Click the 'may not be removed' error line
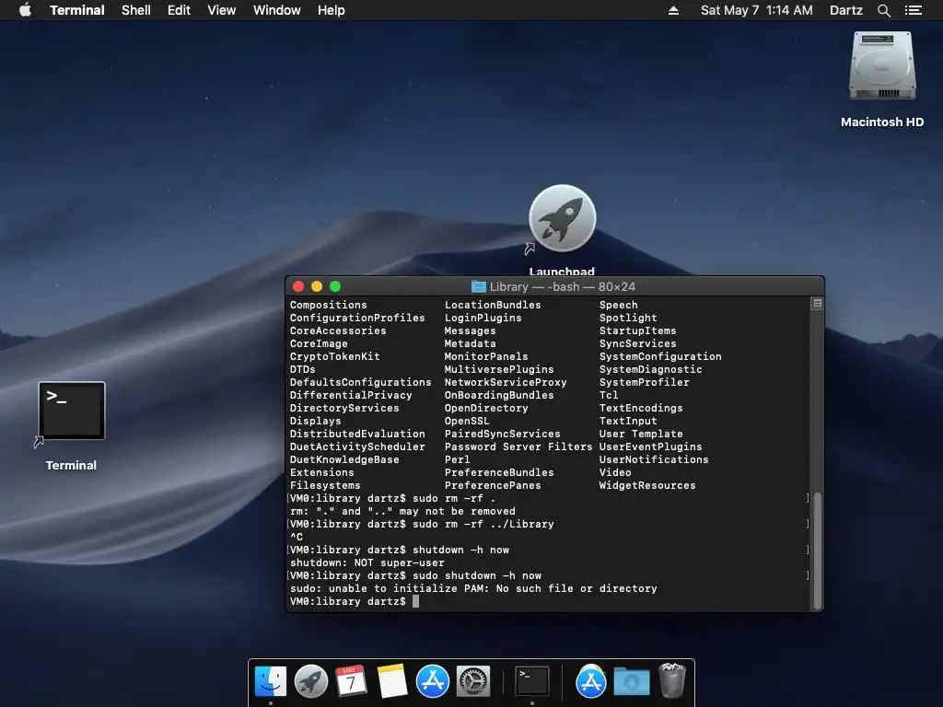Screen dimensions: 943x707 403,511
